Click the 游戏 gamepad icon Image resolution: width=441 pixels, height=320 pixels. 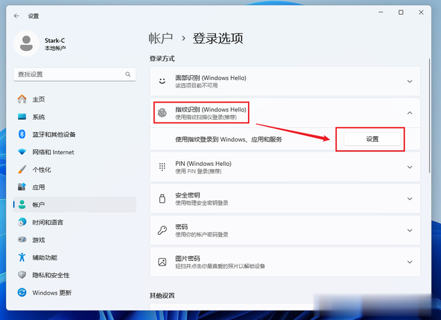22,239
